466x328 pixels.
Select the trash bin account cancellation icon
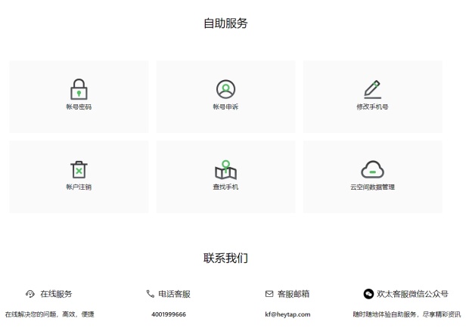[x=79, y=169]
